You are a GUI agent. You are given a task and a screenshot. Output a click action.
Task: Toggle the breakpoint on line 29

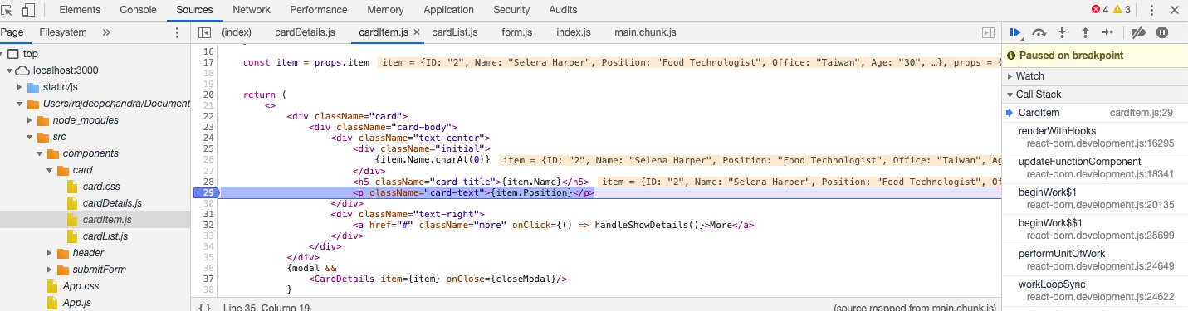pyautogui.click(x=204, y=192)
